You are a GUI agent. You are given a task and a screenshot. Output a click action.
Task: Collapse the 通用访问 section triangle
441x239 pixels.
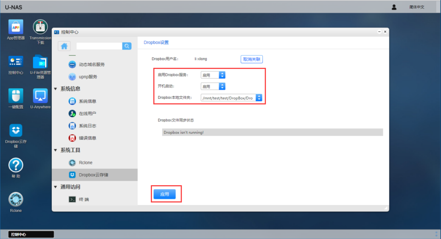[x=56, y=187]
